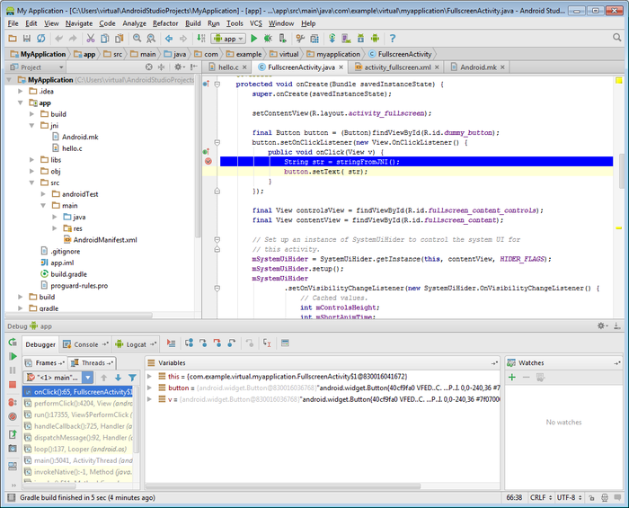The image size is (629, 508).
Task: Add a new watch with the plus icon
Action: coord(512,378)
